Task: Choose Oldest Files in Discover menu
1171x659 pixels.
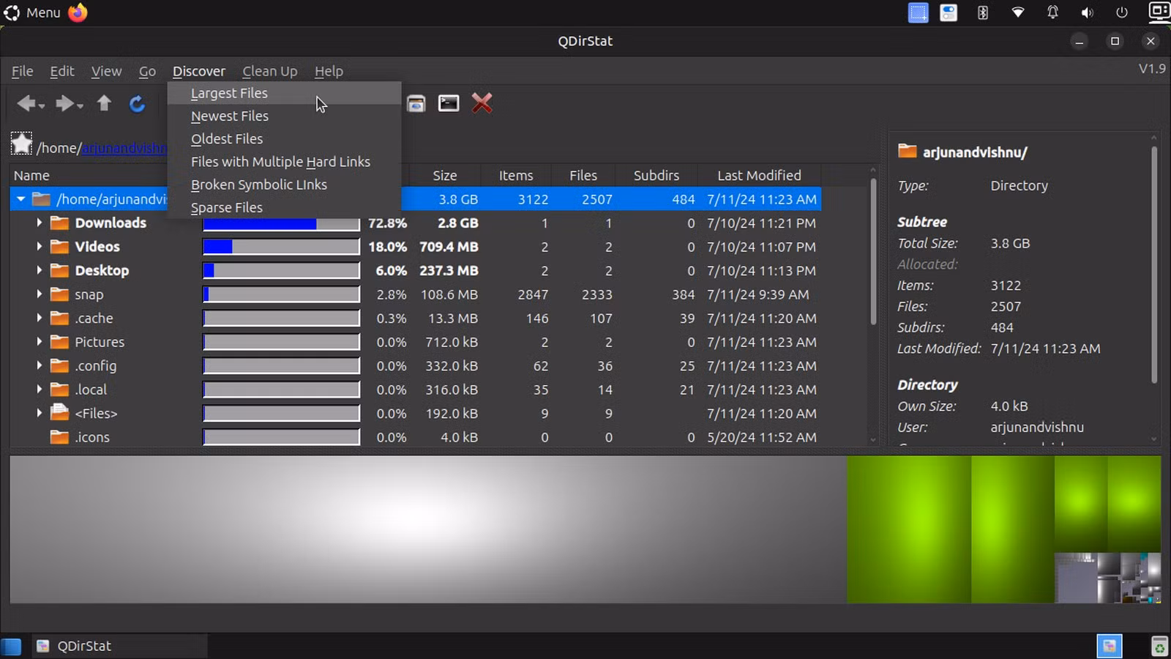Action: pos(284,138)
